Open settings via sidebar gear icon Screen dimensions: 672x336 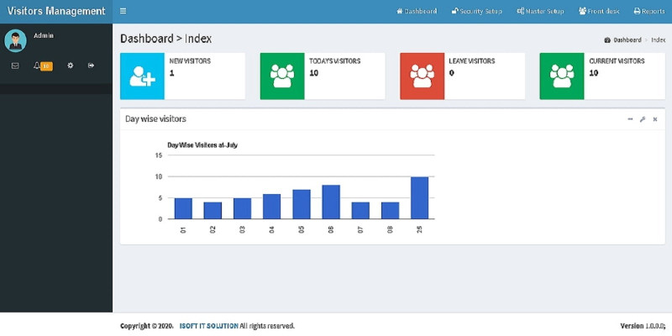click(71, 66)
